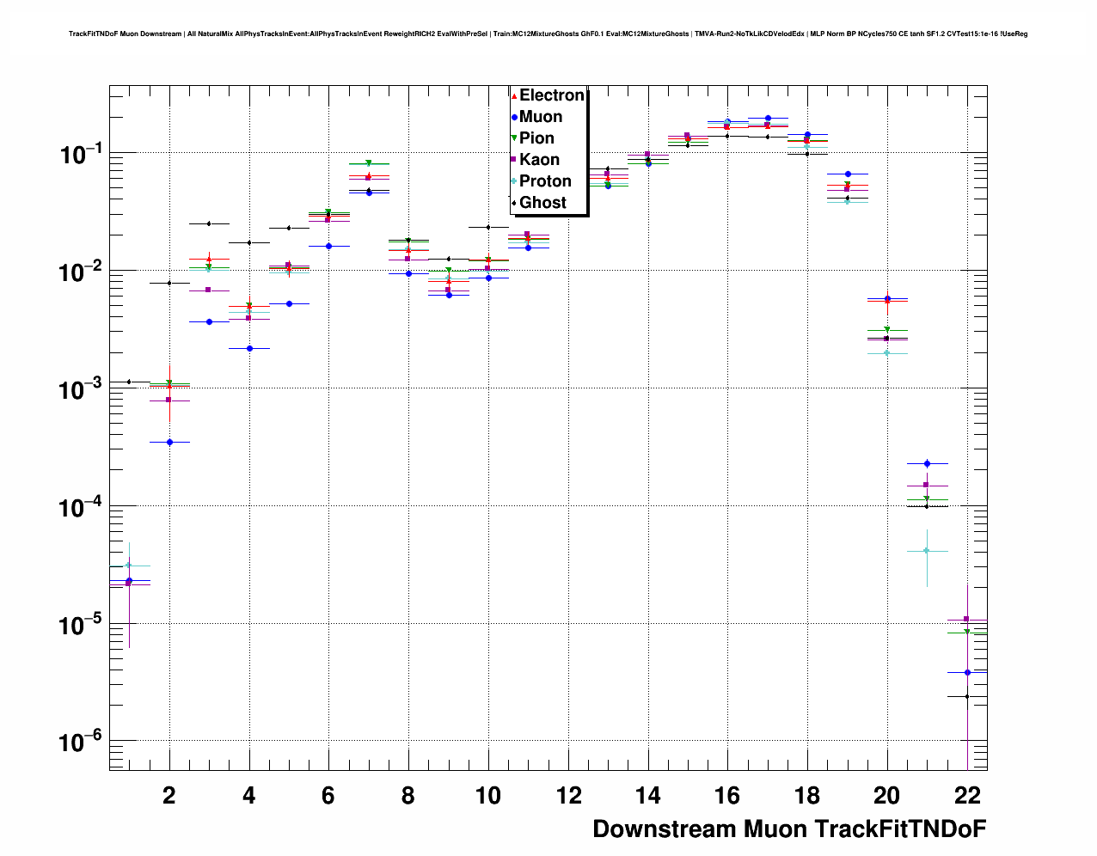This screenshot has height=856, width=1097.
Task: Click the purple Kaon square legend marker
Action: pos(514,160)
